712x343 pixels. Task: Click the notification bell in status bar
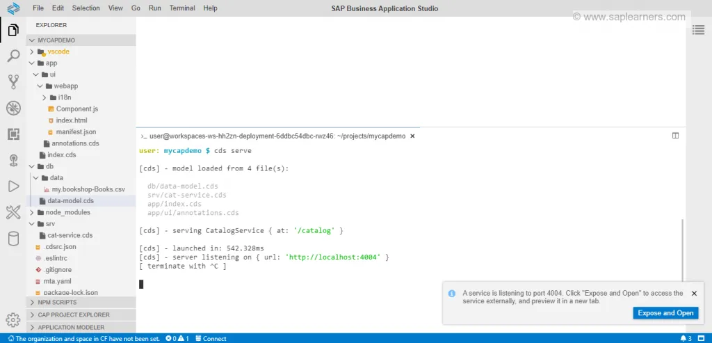tap(685, 338)
